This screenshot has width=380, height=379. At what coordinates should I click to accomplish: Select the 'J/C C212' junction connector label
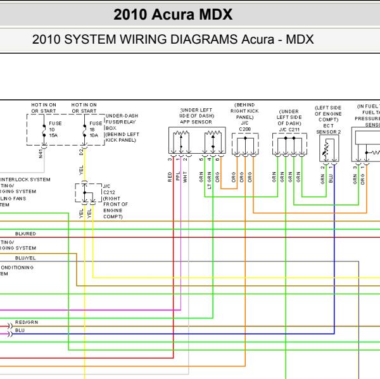(x=109, y=189)
